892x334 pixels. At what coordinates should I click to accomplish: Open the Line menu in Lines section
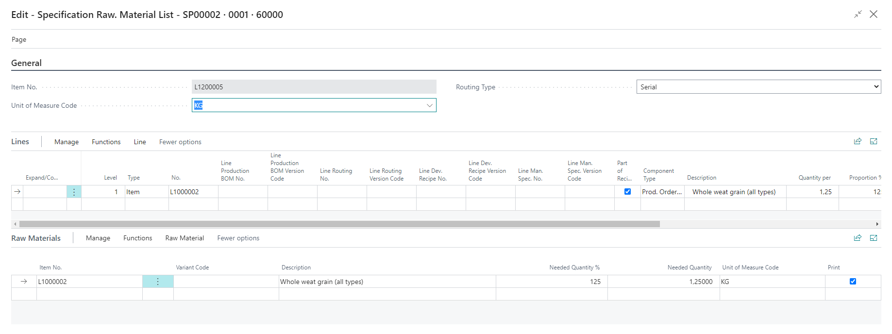tap(140, 142)
